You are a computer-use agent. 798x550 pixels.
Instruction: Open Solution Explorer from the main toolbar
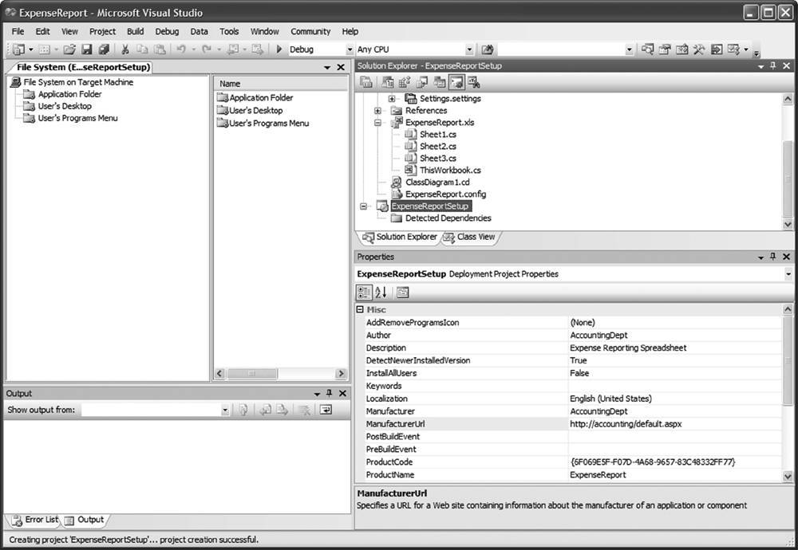[647, 49]
